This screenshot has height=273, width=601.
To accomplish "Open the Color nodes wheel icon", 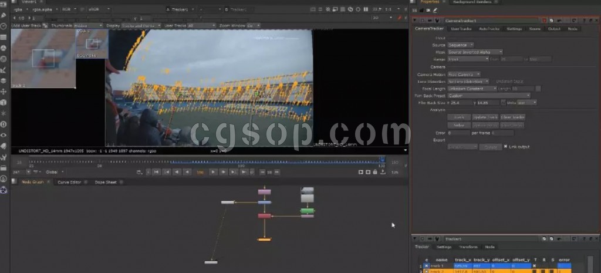I will pyautogui.click(x=4, y=48).
